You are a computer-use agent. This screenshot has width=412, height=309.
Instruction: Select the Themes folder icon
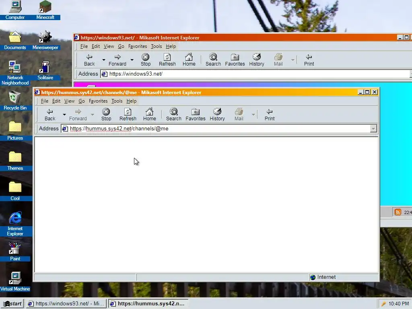[15, 161]
